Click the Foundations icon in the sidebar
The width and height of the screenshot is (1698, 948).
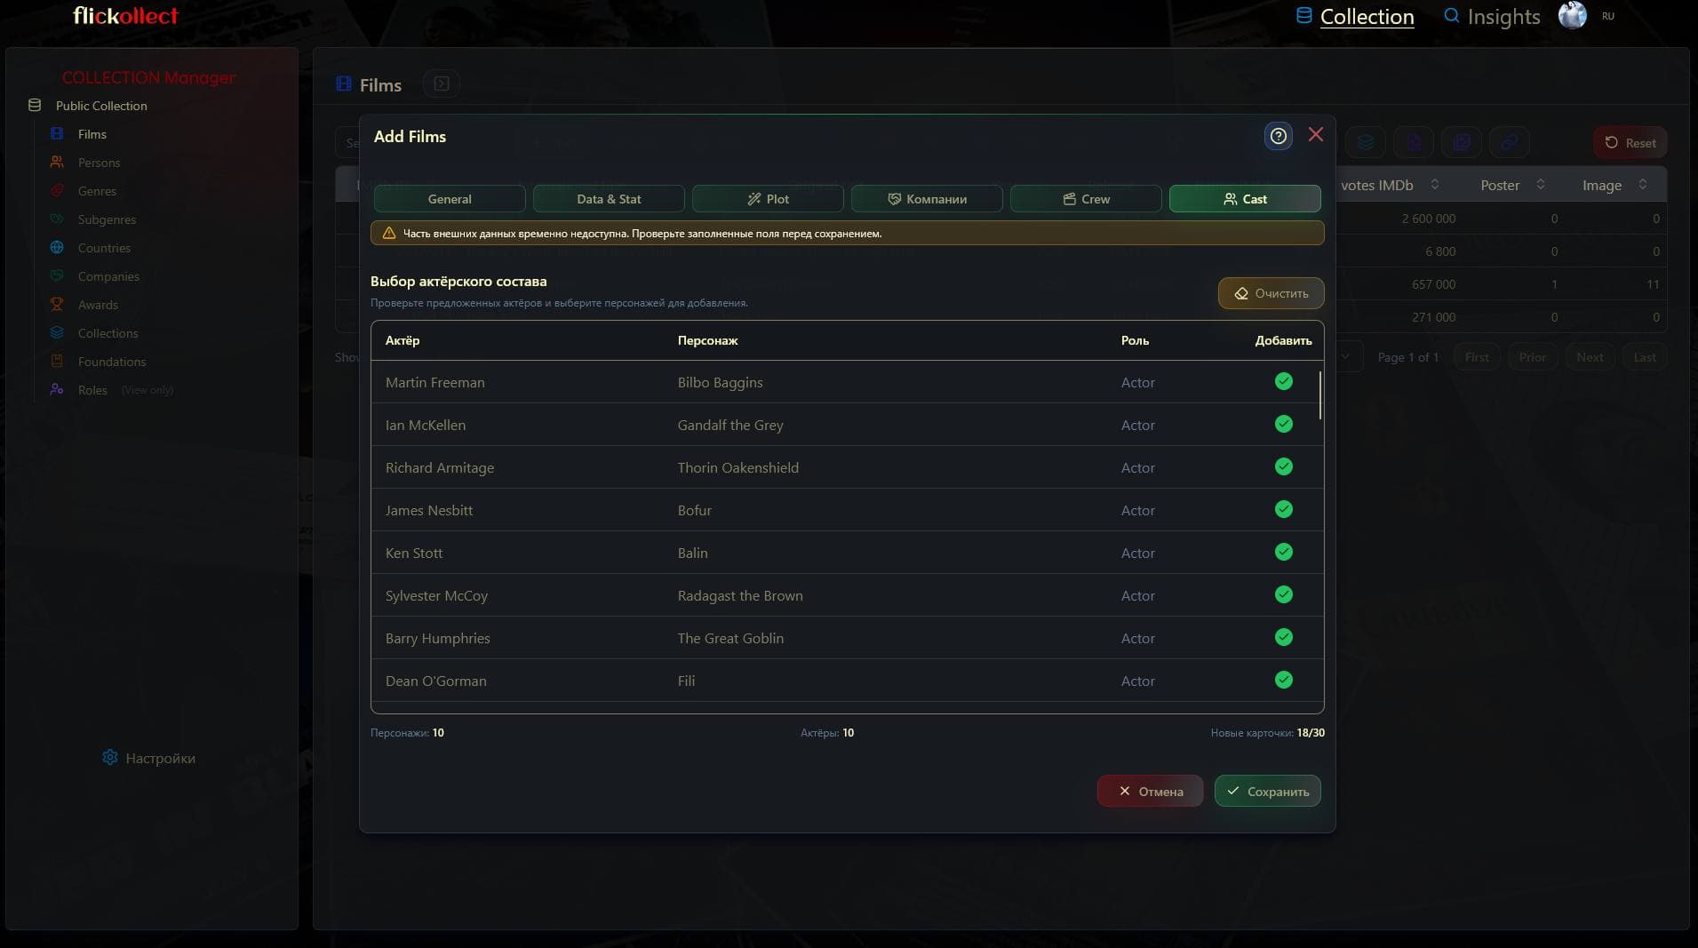tap(57, 362)
